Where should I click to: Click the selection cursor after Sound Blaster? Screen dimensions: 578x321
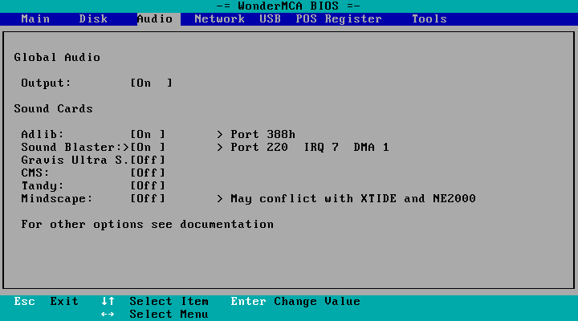(x=126, y=147)
